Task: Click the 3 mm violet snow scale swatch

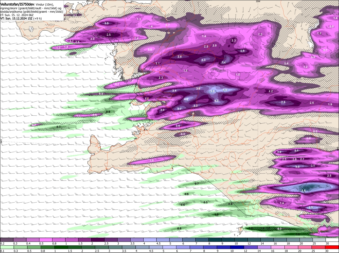Action: [124, 240]
